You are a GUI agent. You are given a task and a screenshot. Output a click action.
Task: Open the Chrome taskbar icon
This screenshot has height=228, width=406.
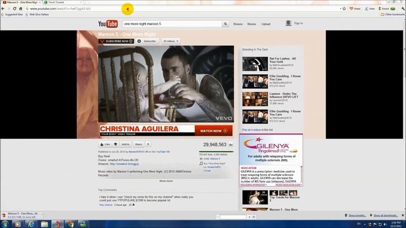point(70,224)
